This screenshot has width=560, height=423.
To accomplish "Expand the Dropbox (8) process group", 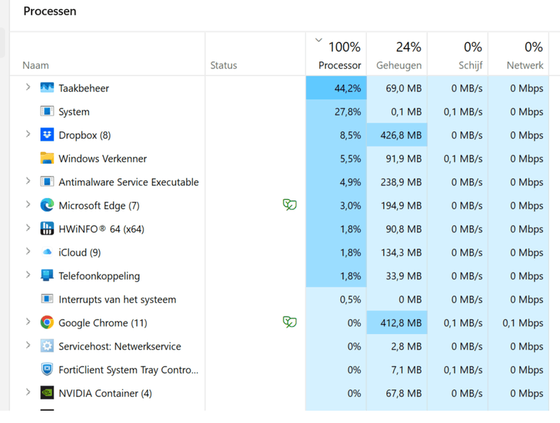I will [28, 134].
